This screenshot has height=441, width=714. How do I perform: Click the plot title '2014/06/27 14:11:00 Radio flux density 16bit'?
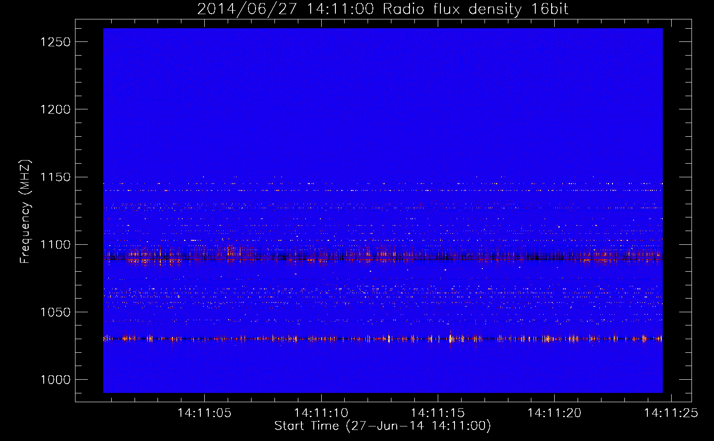coord(383,9)
